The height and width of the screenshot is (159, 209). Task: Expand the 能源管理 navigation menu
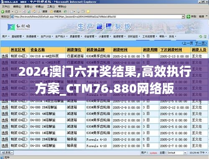coord(119,37)
